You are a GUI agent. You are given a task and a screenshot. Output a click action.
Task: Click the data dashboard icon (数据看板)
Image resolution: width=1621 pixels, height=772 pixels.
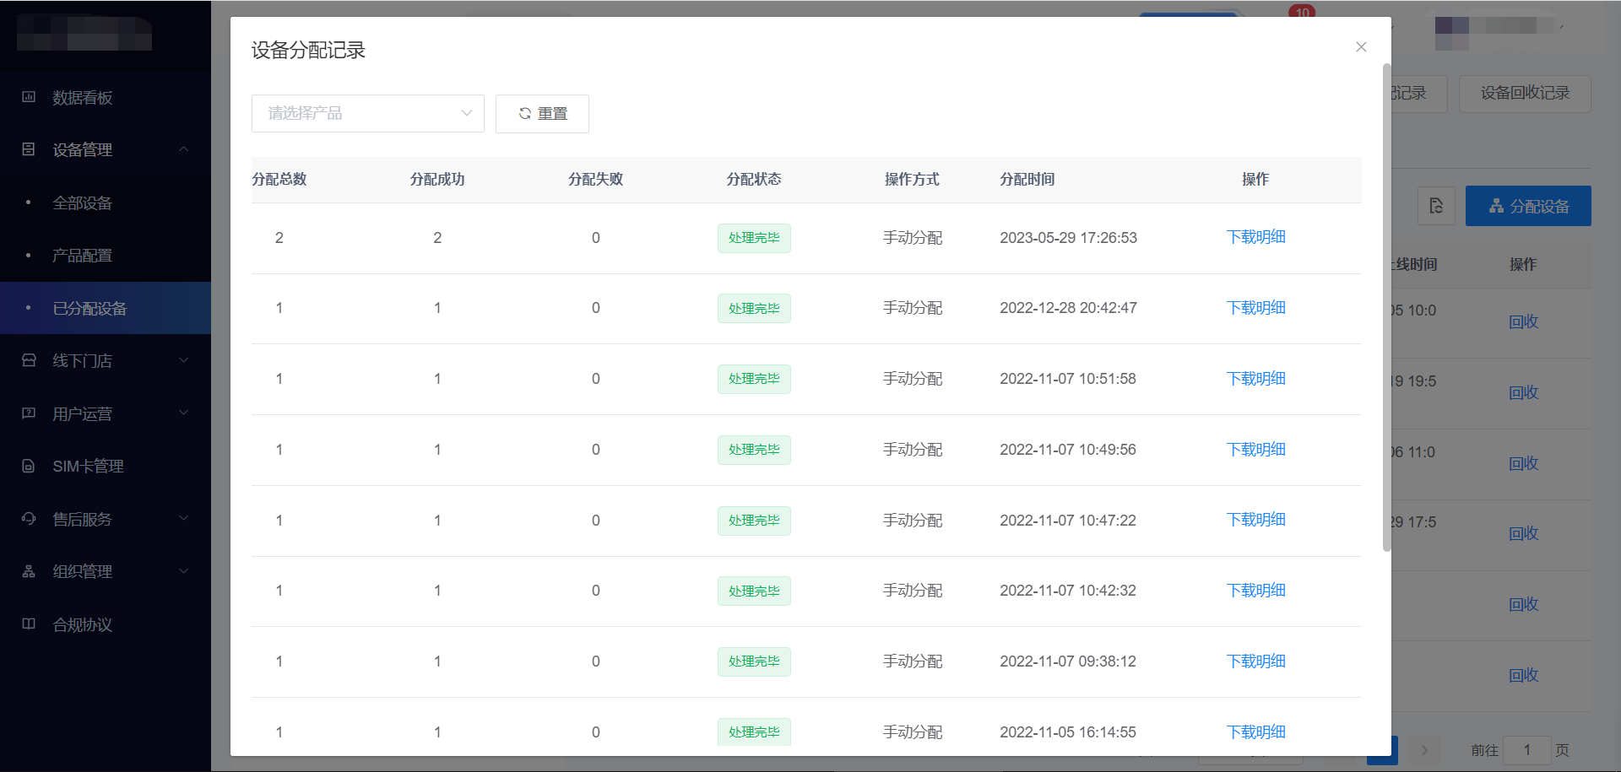click(x=29, y=97)
